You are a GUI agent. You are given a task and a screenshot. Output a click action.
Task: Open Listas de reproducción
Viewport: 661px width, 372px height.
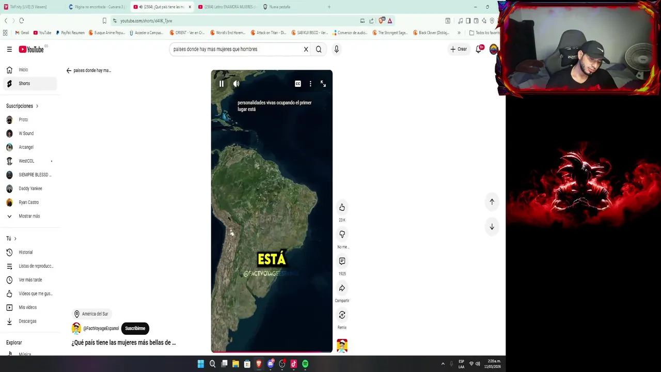(30, 266)
